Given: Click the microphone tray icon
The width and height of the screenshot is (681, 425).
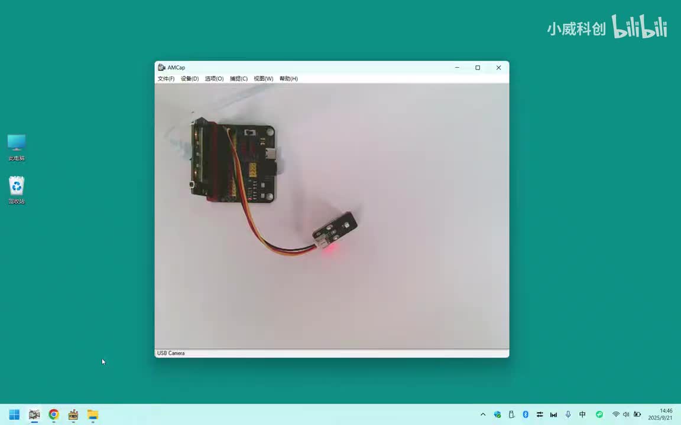Looking at the screenshot, I should 568,414.
